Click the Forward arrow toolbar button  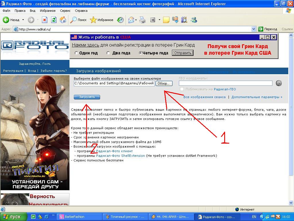31,20
